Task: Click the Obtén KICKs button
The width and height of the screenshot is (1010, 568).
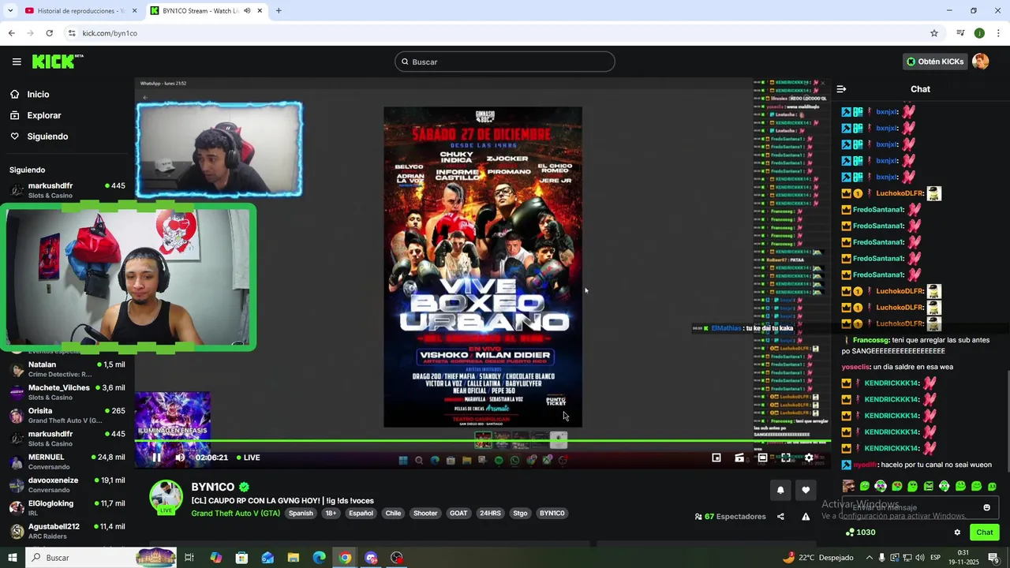Action: (x=935, y=62)
